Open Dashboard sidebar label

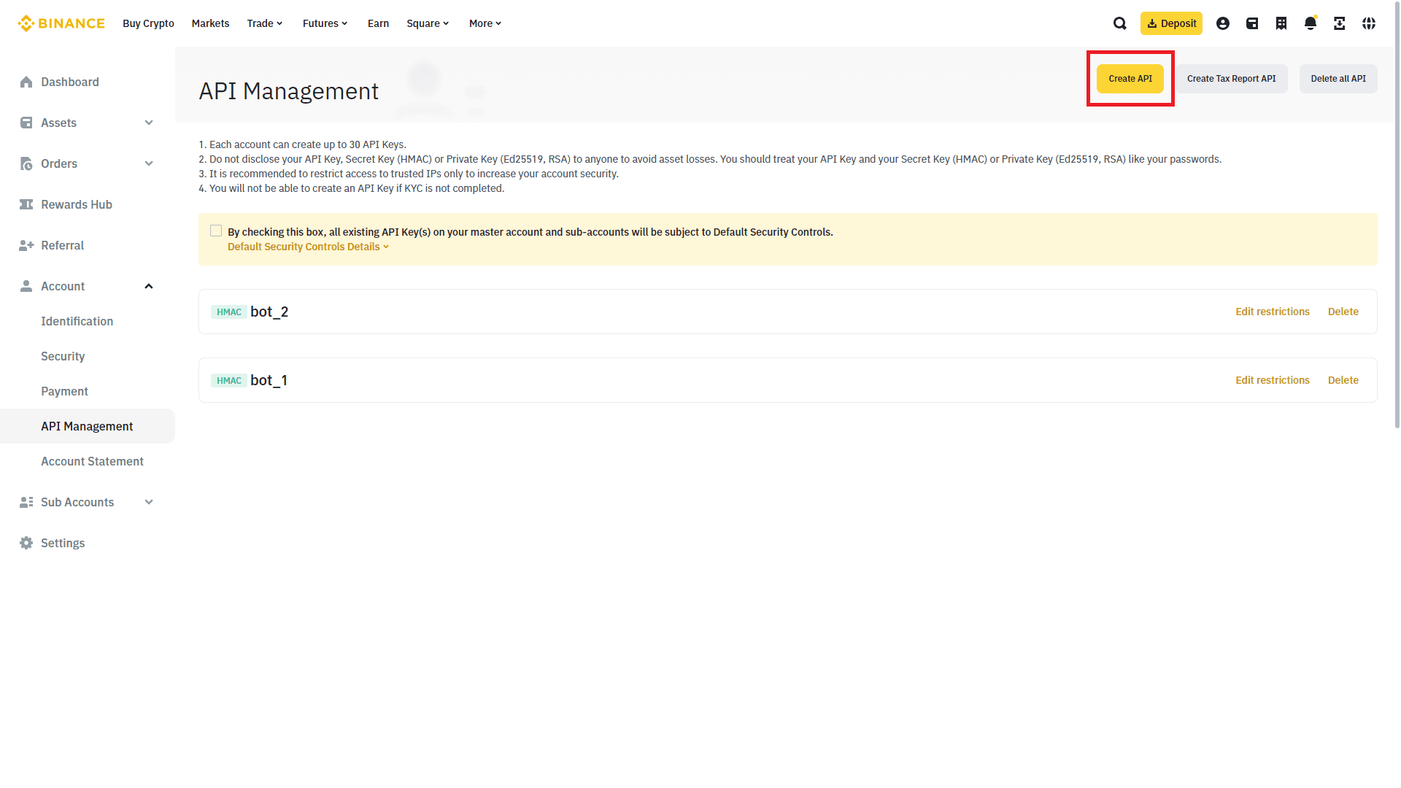pos(70,82)
